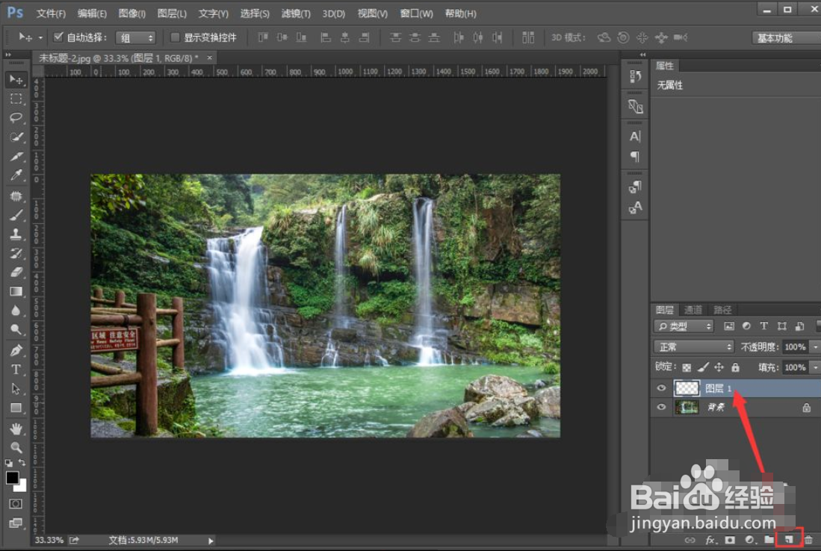The height and width of the screenshot is (551, 821).
Task: Hide layer 图层 1 visibility eye
Action: [x=661, y=387]
